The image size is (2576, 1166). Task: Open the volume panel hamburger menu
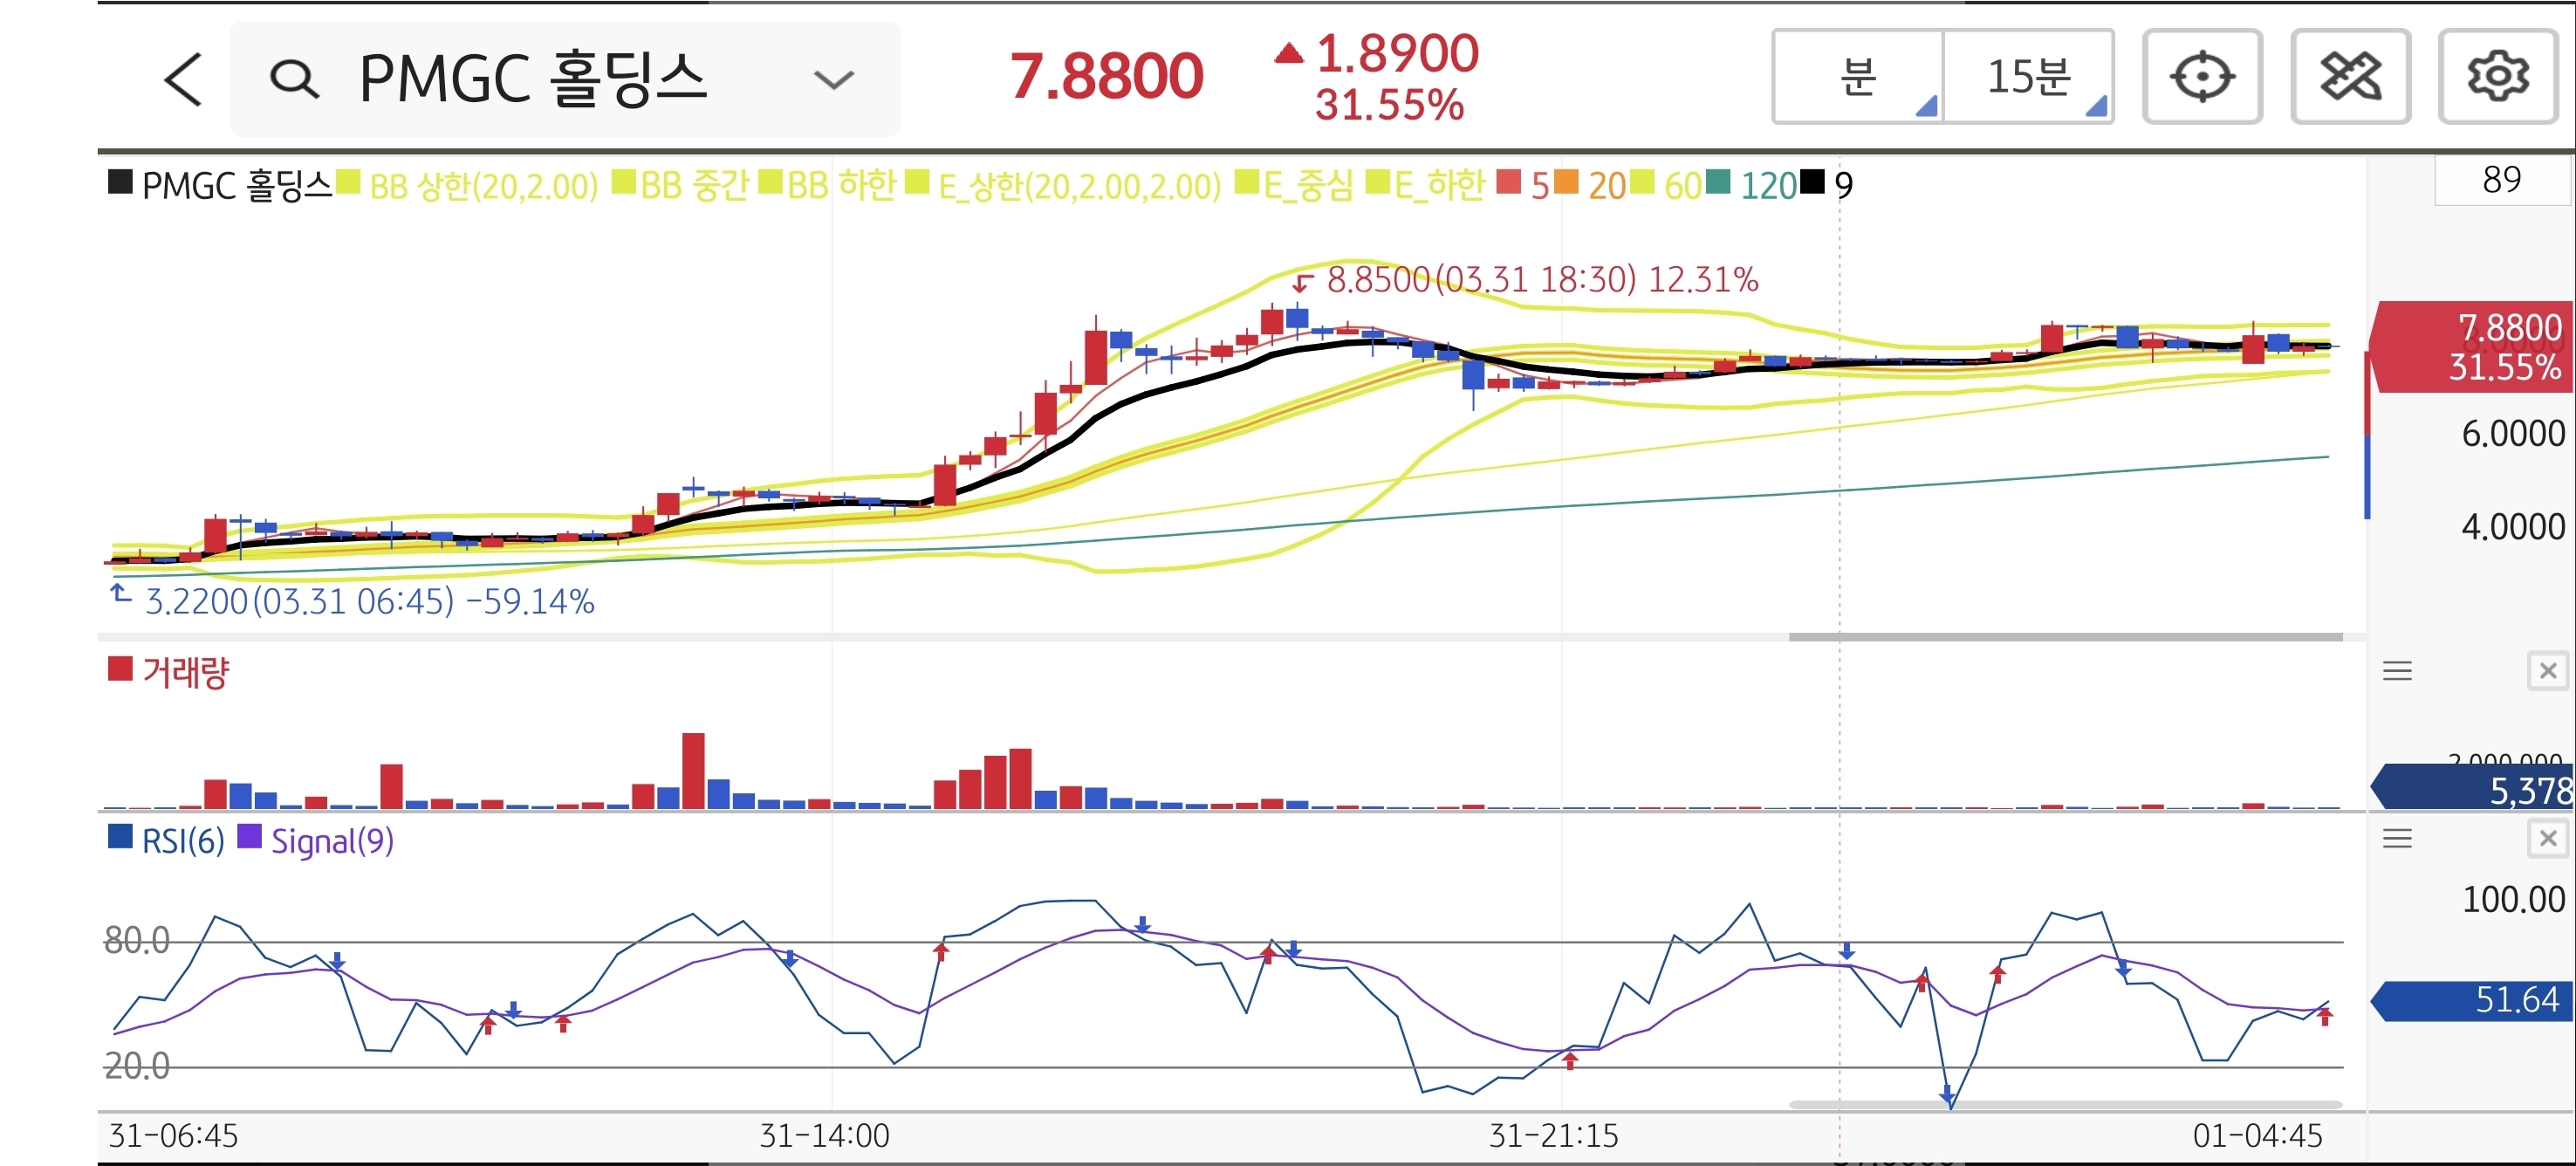pos(2397,671)
